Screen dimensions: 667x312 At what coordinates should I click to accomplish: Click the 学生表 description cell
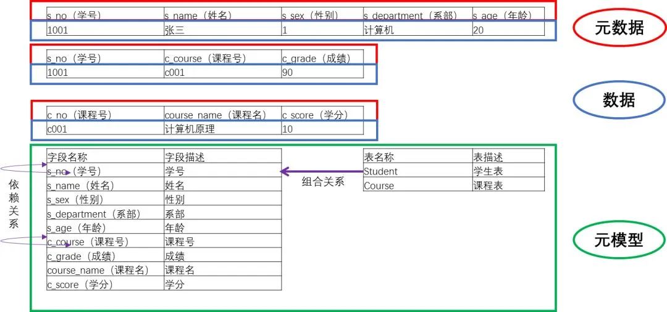pyautogui.click(x=508, y=170)
